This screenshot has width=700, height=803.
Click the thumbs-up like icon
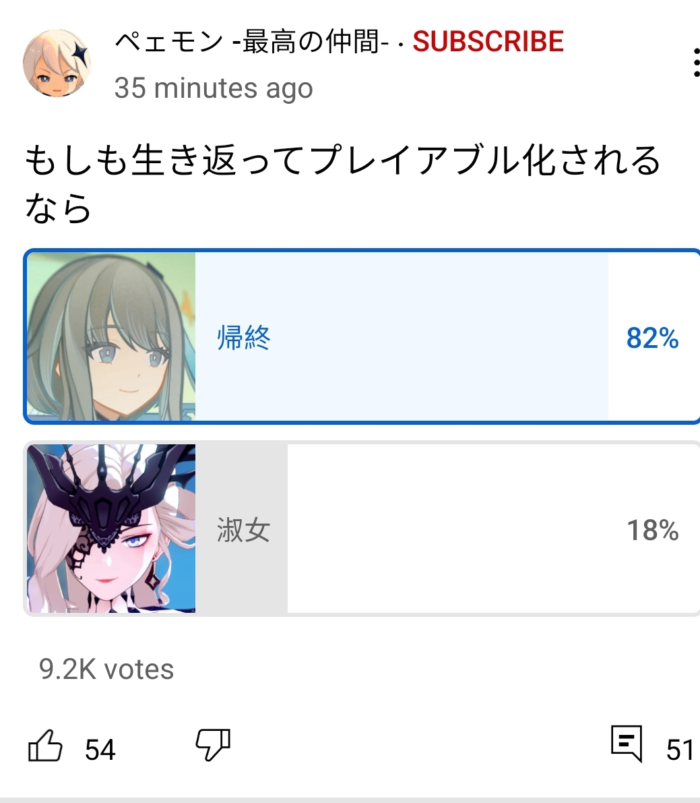click(45, 746)
